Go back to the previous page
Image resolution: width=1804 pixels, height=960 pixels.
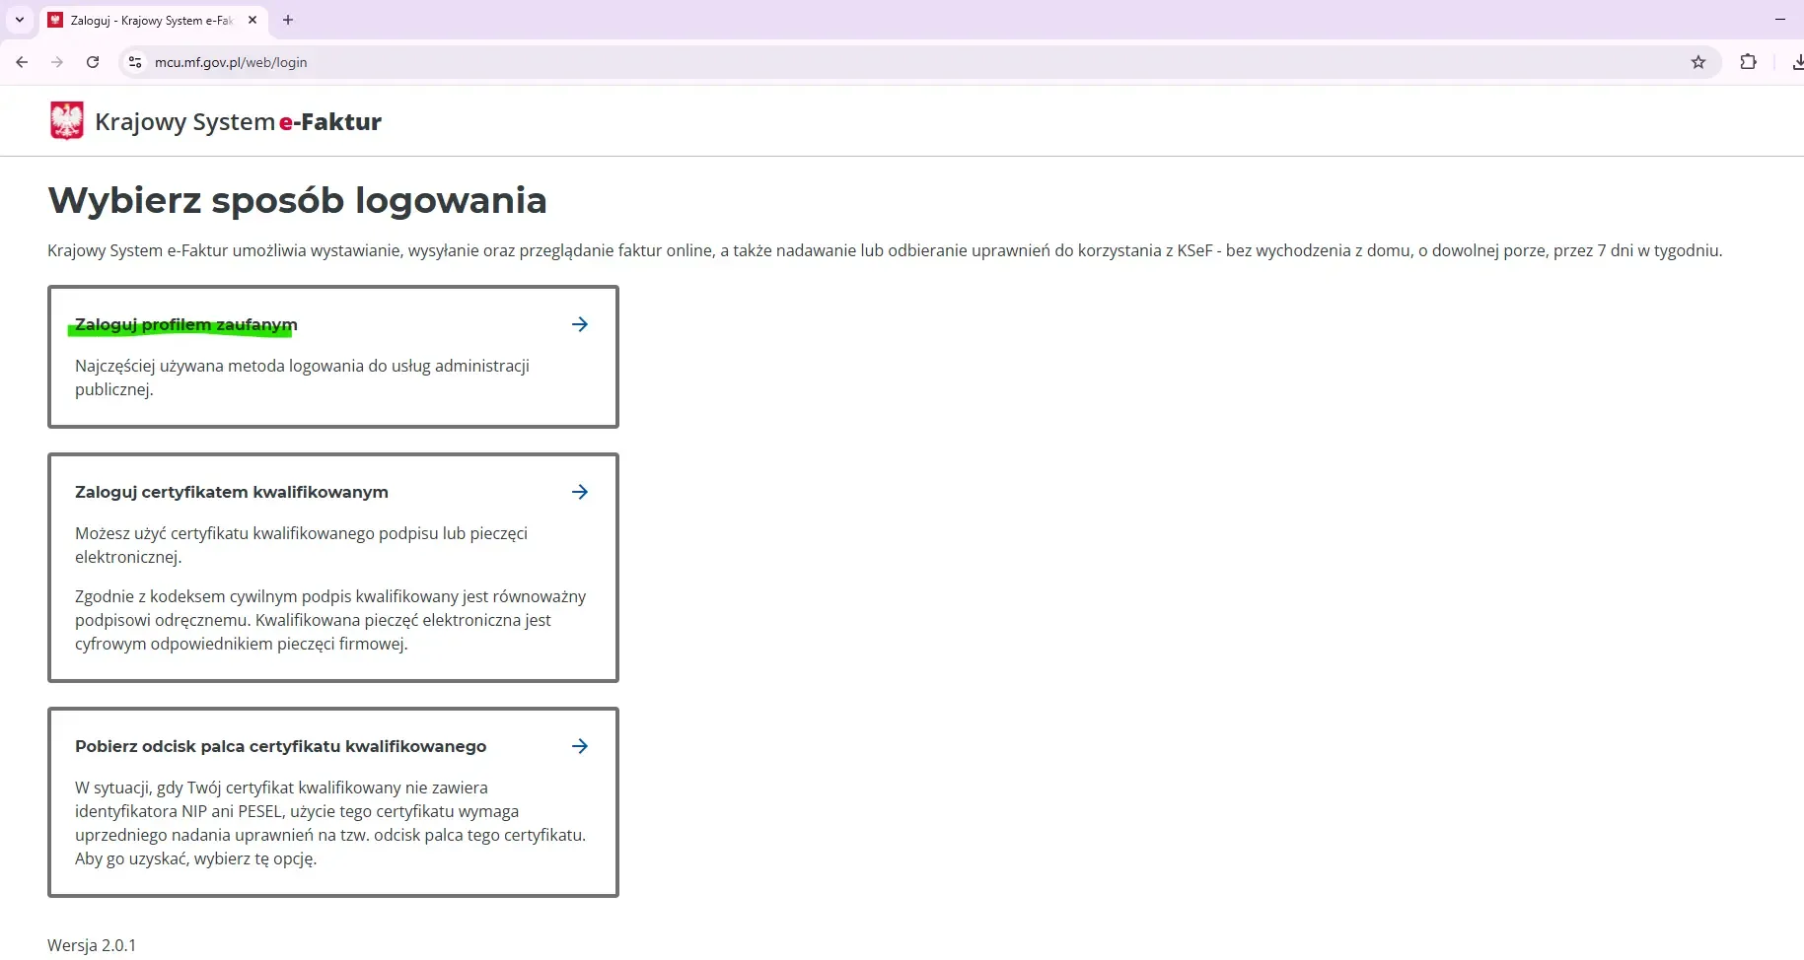click(x=22, y=62)
